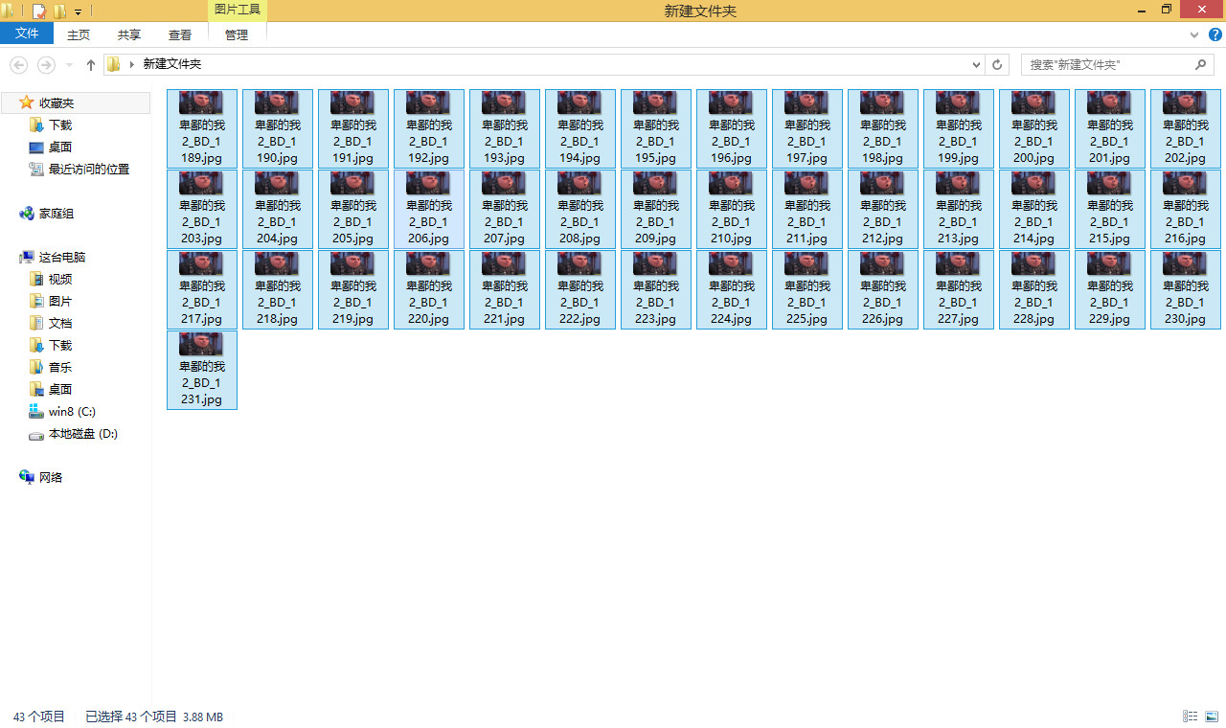1226x728 pixels.
Task: Go up one folder level
Action: click(x=91, y=65)
